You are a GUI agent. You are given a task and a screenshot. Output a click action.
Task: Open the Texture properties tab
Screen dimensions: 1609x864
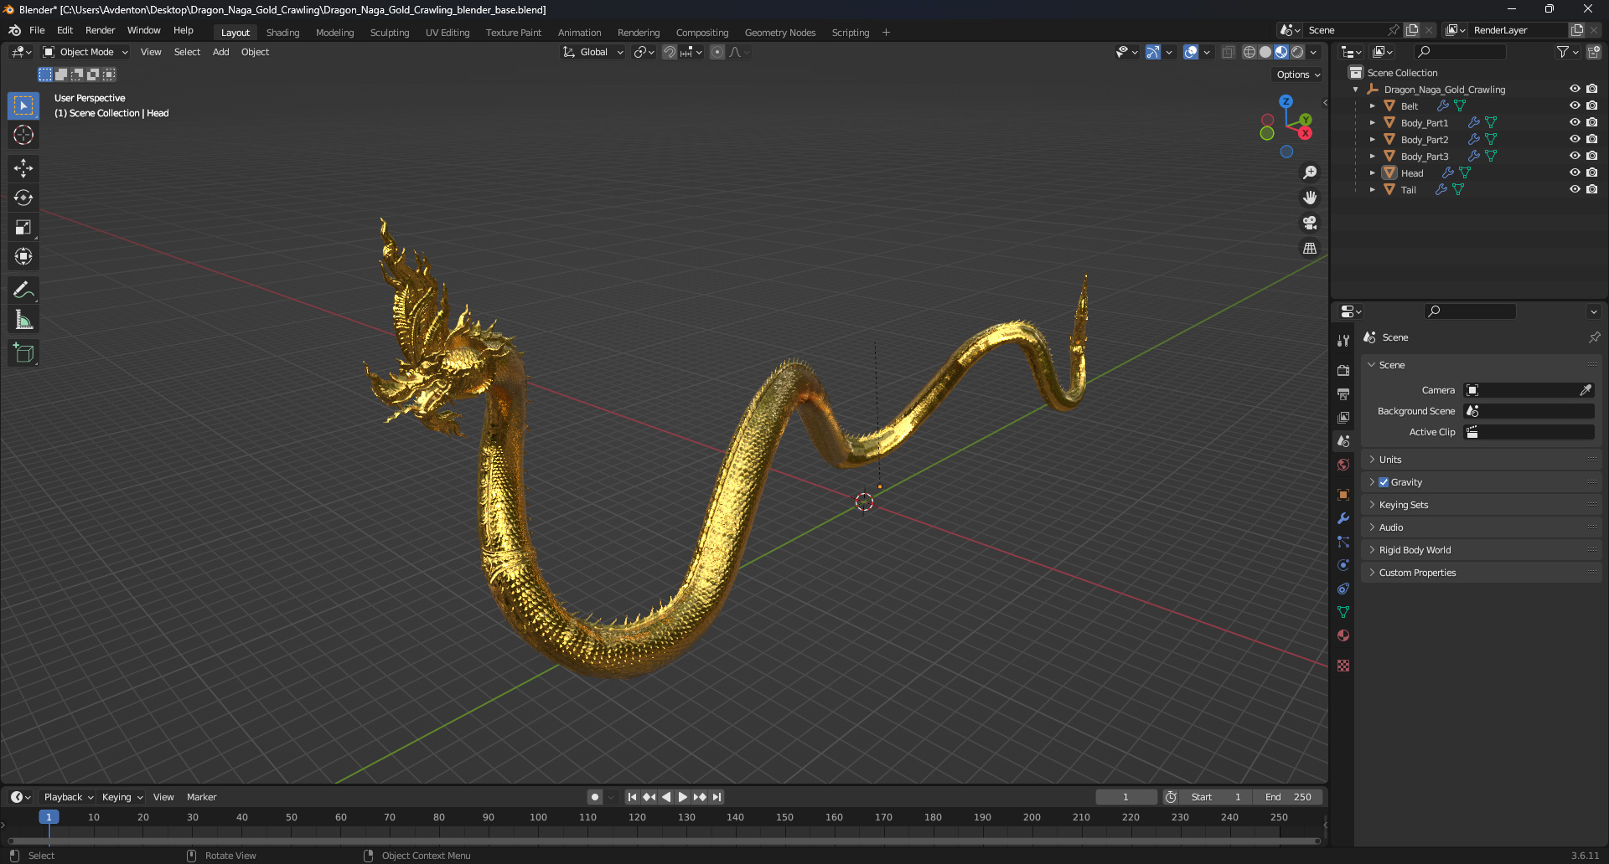point(1343,666)
